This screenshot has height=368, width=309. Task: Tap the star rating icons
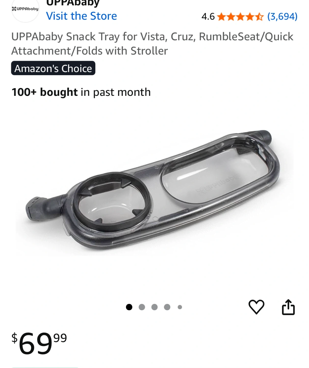tap(240, 17)
